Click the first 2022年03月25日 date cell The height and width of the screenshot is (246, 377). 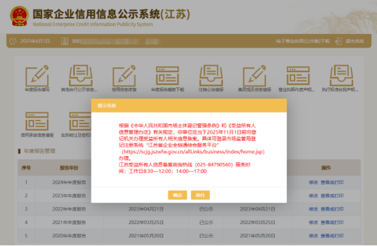coord(146,222)
